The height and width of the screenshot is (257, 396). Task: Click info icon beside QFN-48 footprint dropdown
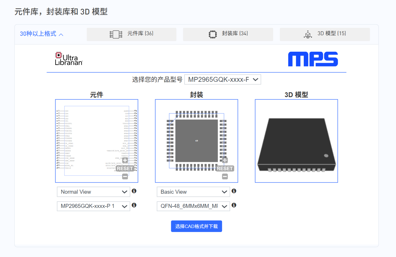point(234,205)
